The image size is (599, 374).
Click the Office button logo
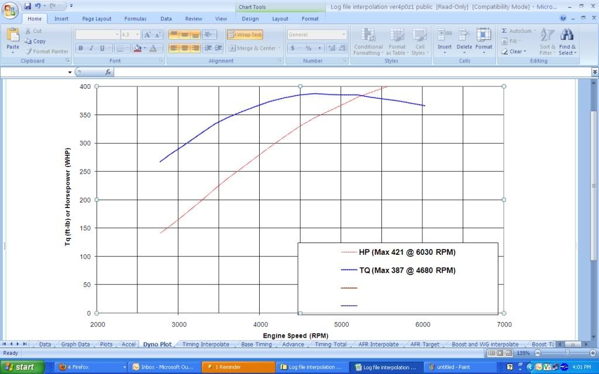11,11
